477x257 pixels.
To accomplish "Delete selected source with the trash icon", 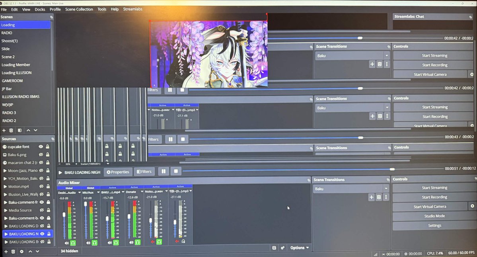I will tap(13, 251).
